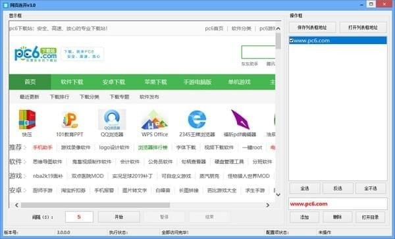The image size is (395, 239).
Task: Click the 打开目录 button
Action: pos(370,217)
